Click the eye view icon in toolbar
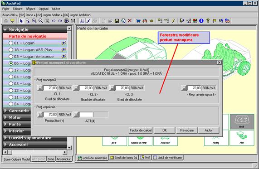This screenshot has width=259, height=169. [66, 21]
